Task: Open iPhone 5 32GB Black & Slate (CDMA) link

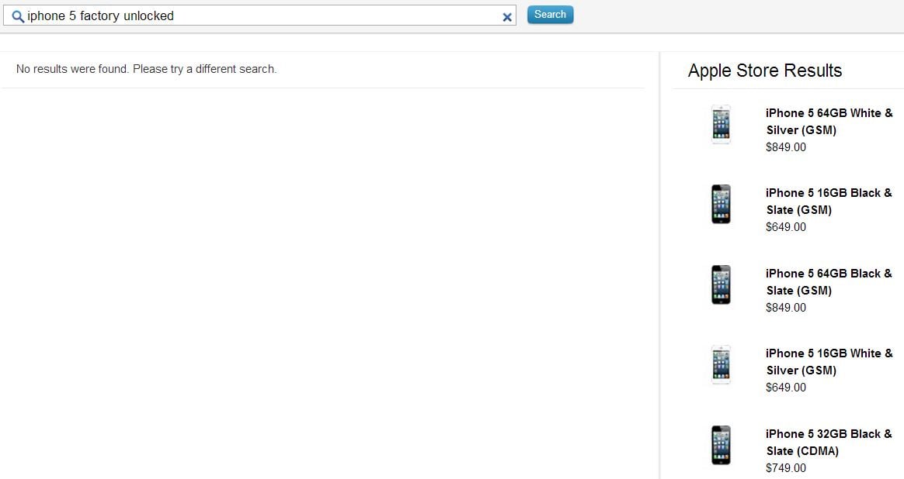Action: pyautogui.click(x=829, y=442)
